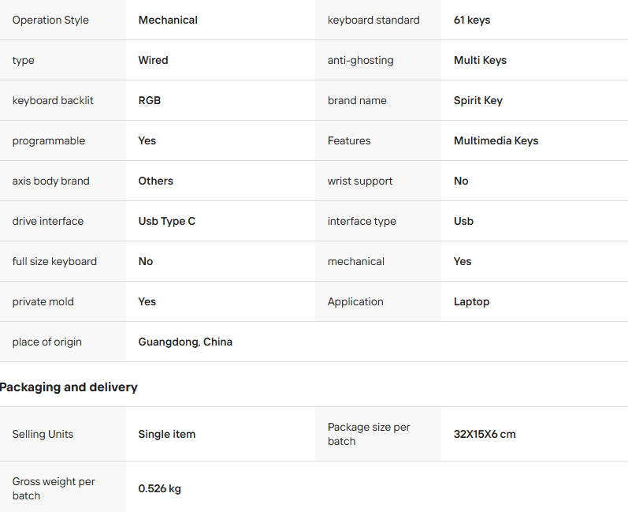Image resolution: width=628 pixels, height=512 pixels.
Task: Select the "Single item" selling units value
Action: 166,434
